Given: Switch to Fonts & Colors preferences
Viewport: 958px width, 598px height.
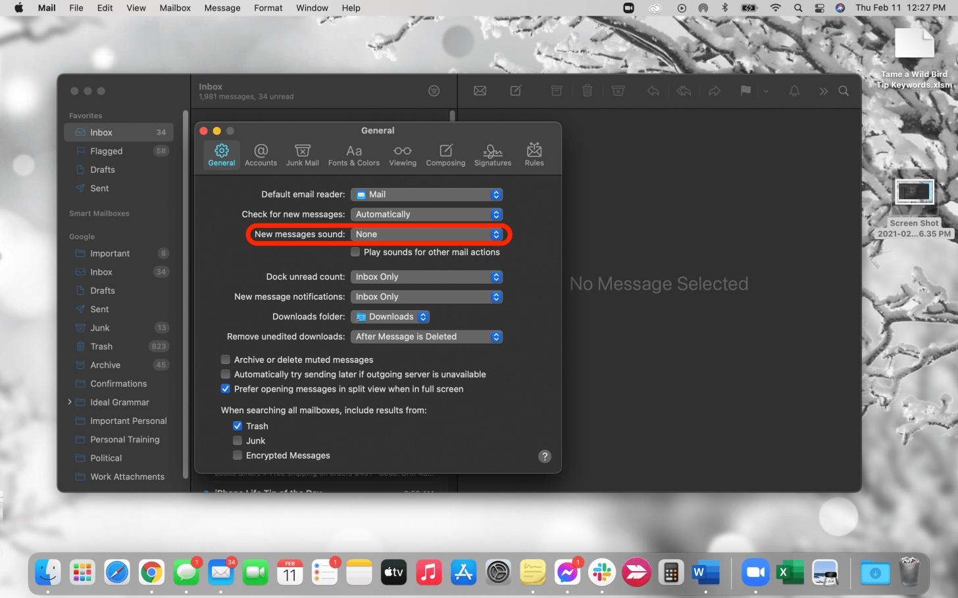Looking at the screenshot, I should point(354,154).
